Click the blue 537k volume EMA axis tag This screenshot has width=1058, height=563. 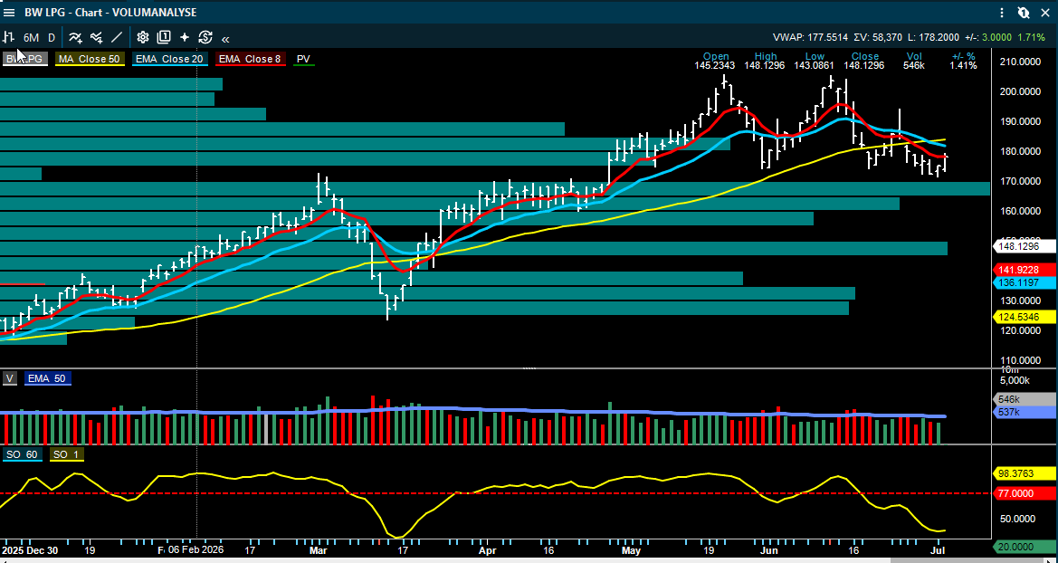click(x=1025, y=412)
